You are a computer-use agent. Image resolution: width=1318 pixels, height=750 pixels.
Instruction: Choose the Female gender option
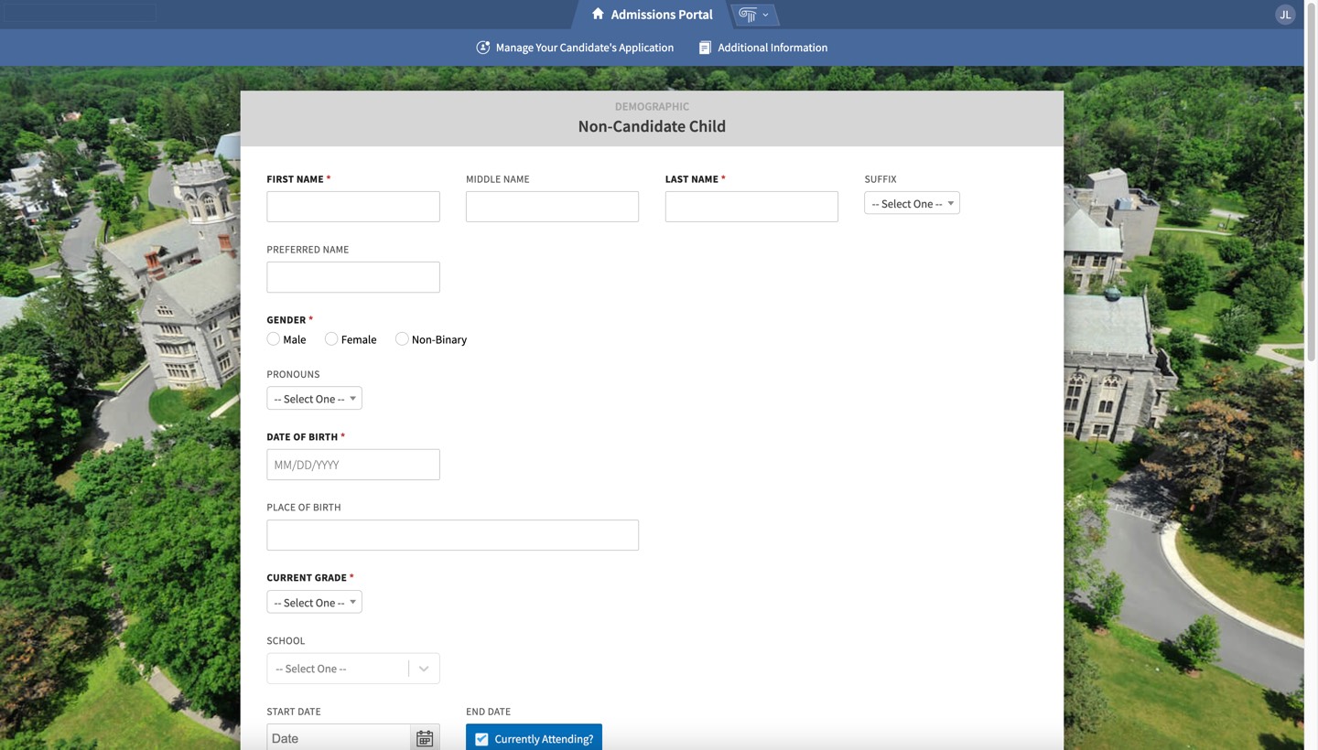pos(331,339)
